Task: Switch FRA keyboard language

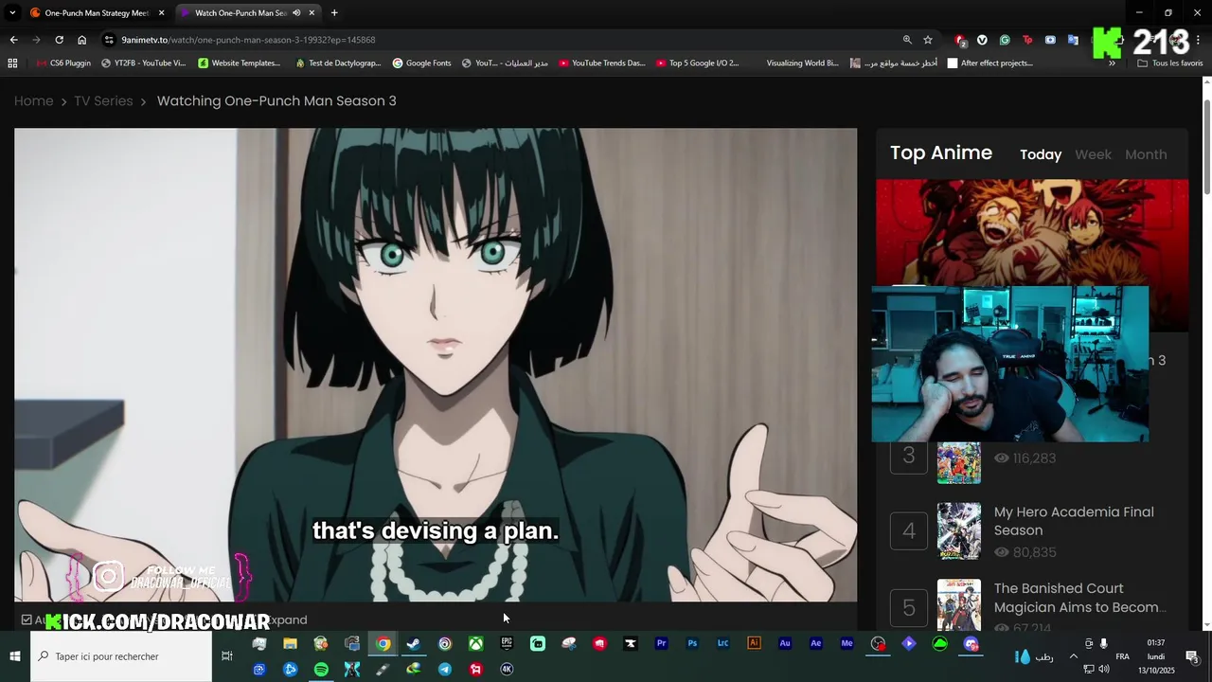Action: 1122,656
